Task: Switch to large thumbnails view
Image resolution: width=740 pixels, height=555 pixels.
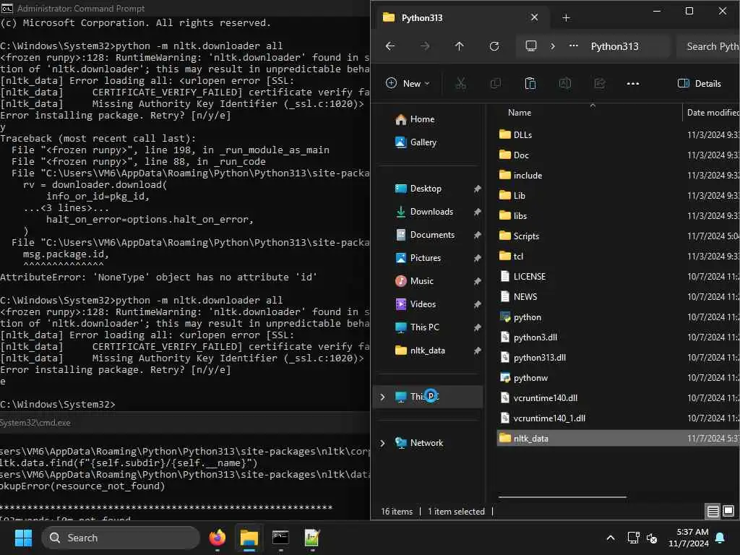Action: [x=728, y=511]
